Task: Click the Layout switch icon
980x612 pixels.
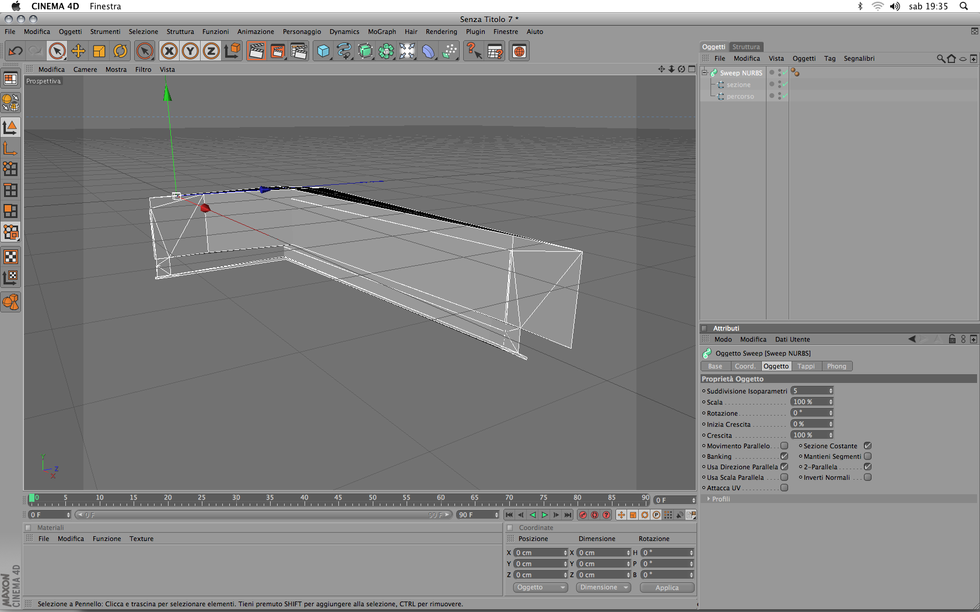Action: 10,79
